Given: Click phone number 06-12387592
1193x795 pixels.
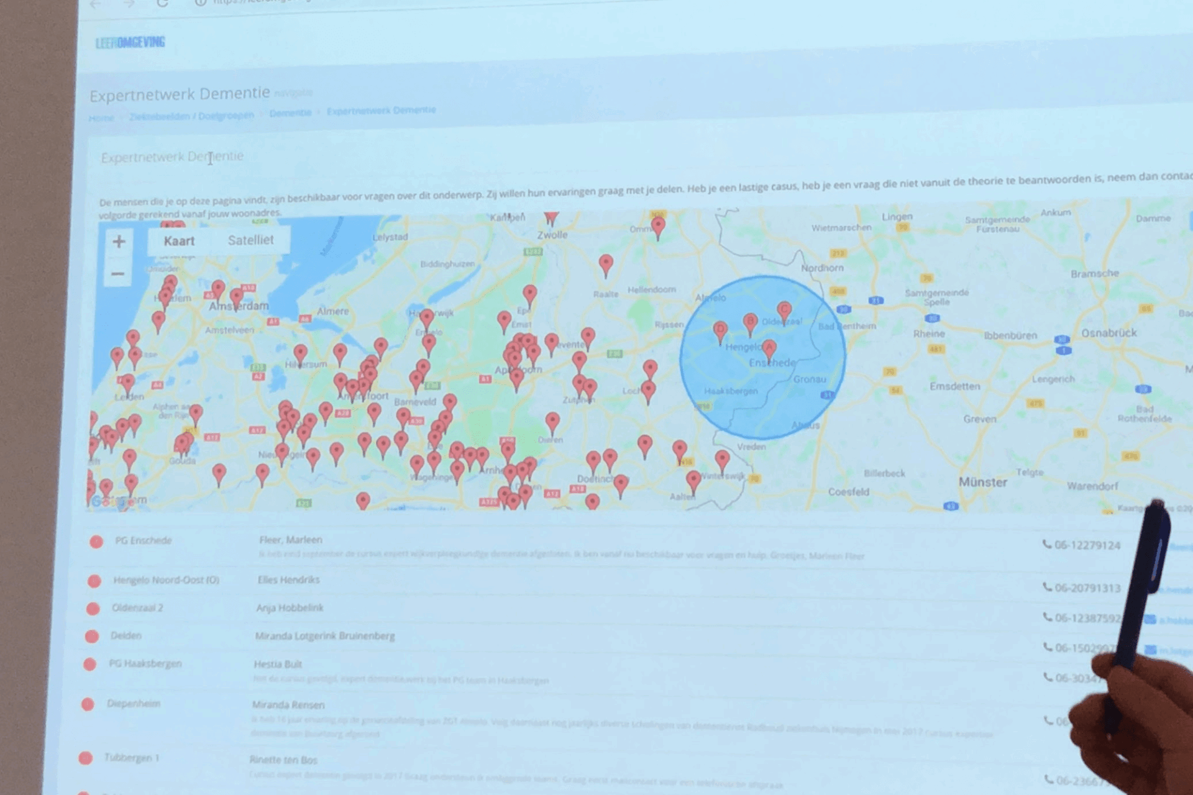Looking at the screenshot, I should point(1087,618).
